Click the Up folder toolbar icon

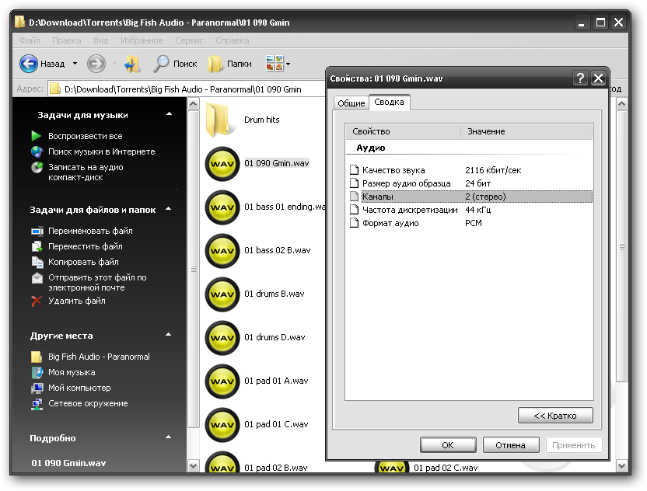131,64
